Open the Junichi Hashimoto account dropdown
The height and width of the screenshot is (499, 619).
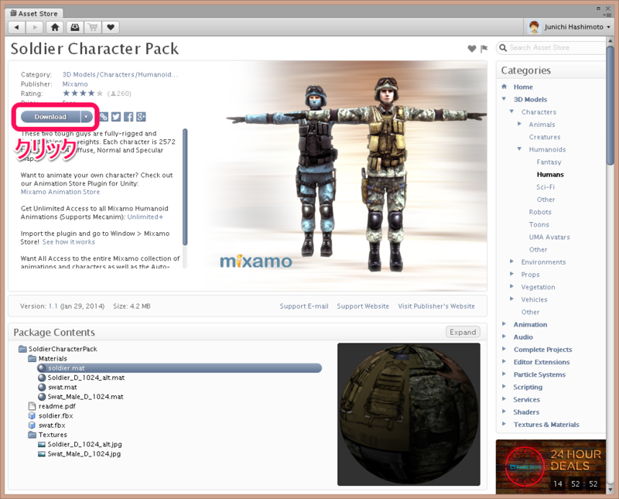[608, 27]
